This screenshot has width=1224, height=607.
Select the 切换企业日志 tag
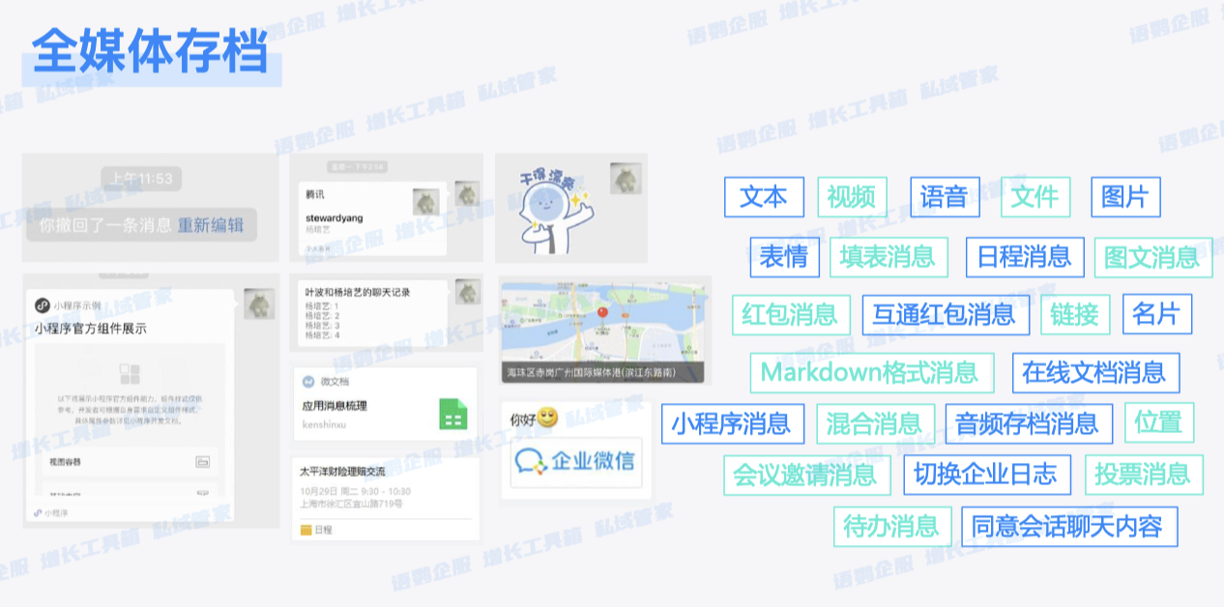986,475
